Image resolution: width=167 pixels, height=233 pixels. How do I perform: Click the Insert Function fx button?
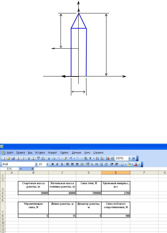[32, 169]
